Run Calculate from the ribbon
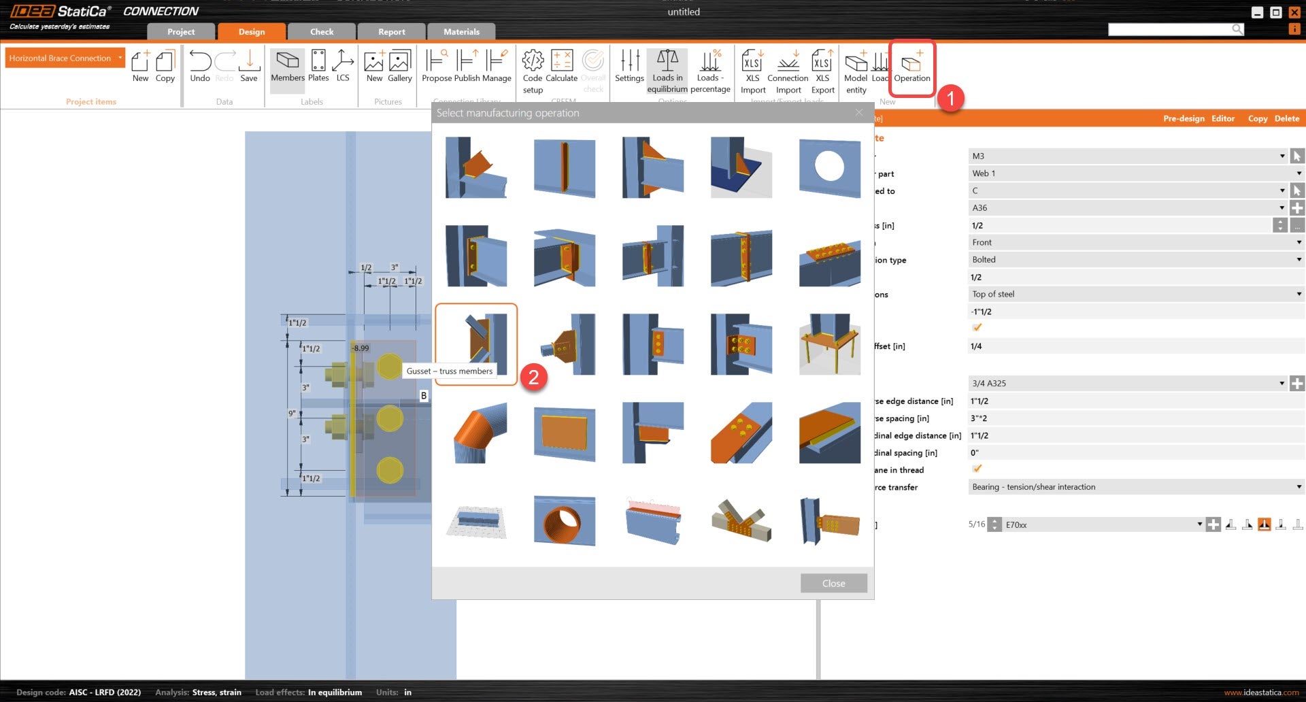The width and height of the screenshot is (1306, 702). click(560, 67)
